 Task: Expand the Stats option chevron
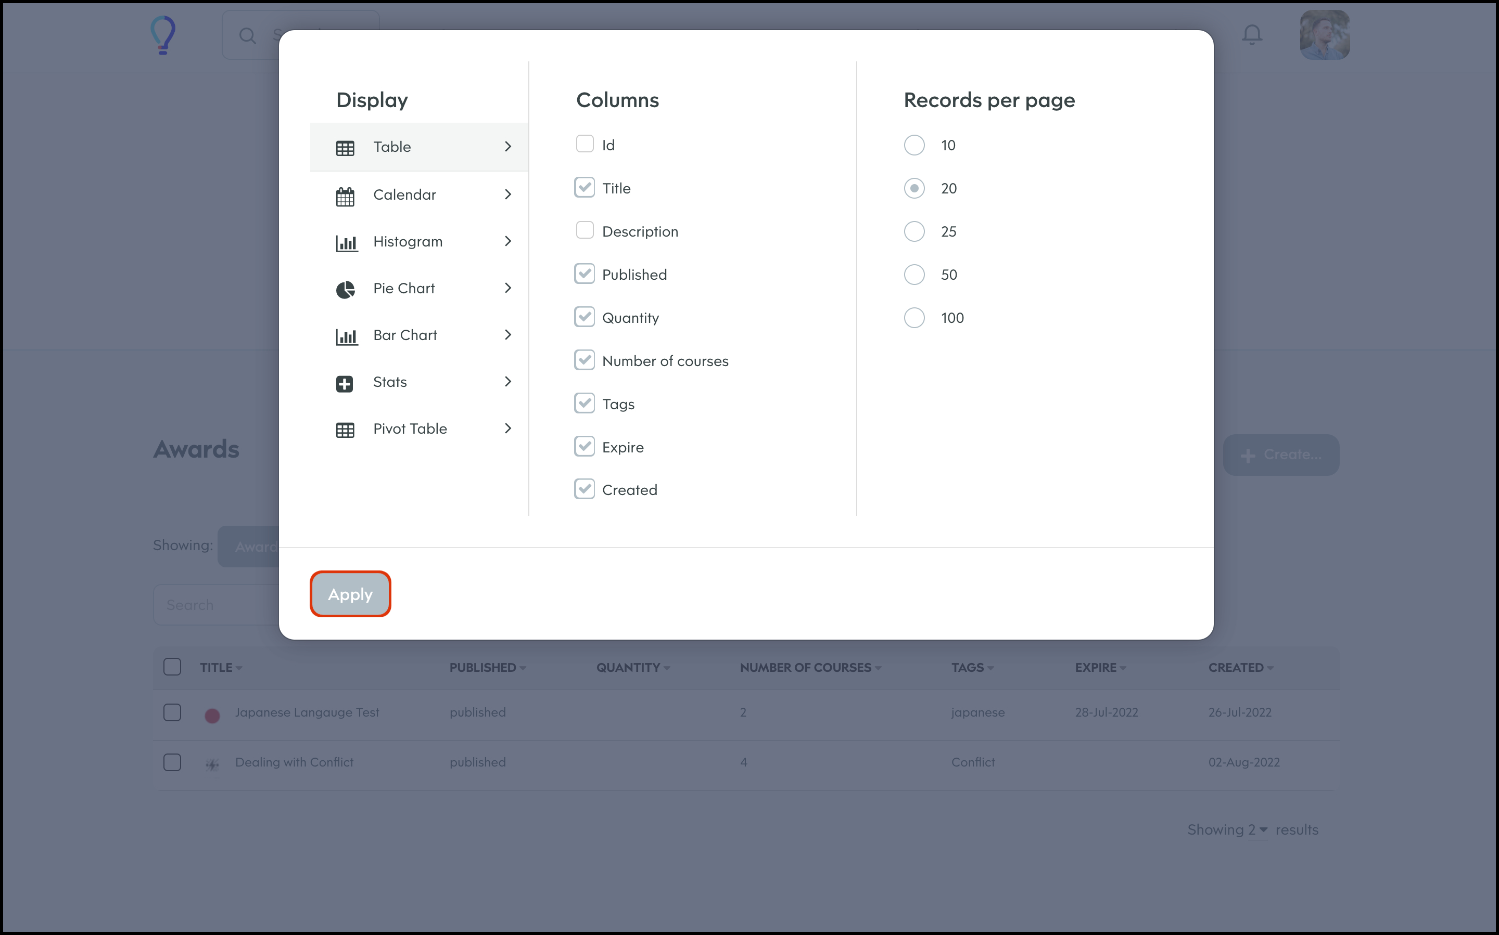coord(507,382)
